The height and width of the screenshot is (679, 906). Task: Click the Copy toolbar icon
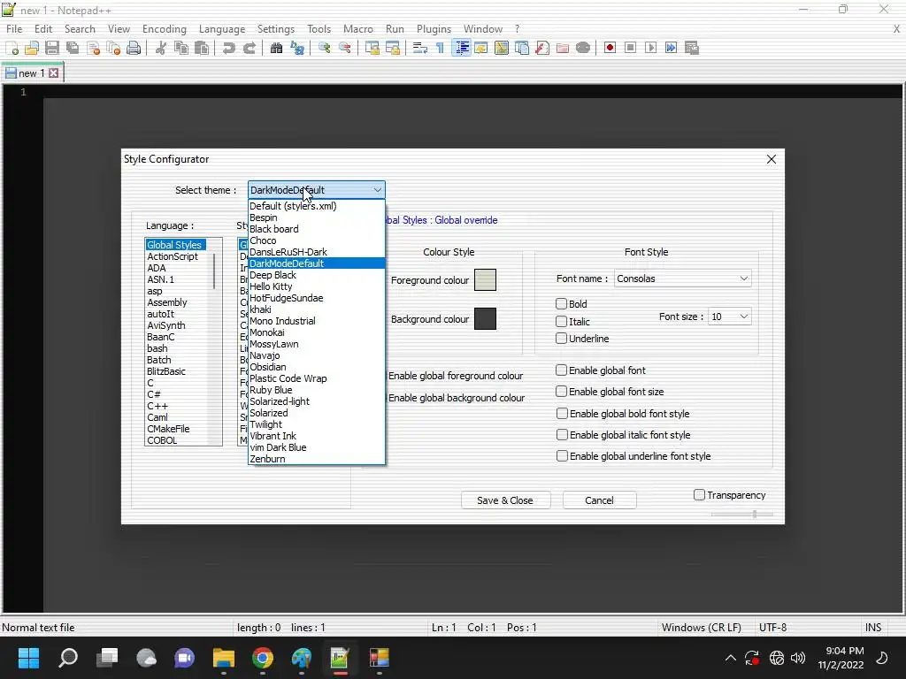(181, 48)
